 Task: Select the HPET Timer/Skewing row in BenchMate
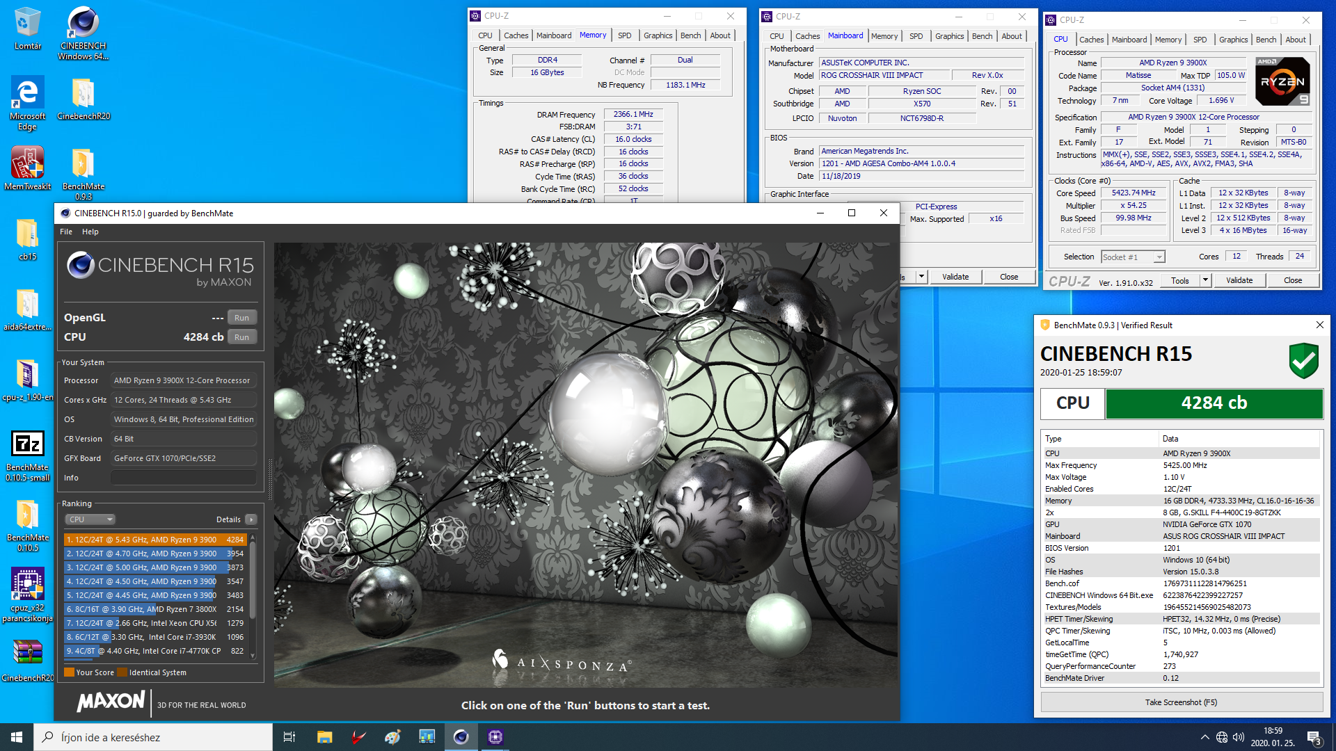point(1181,619)
